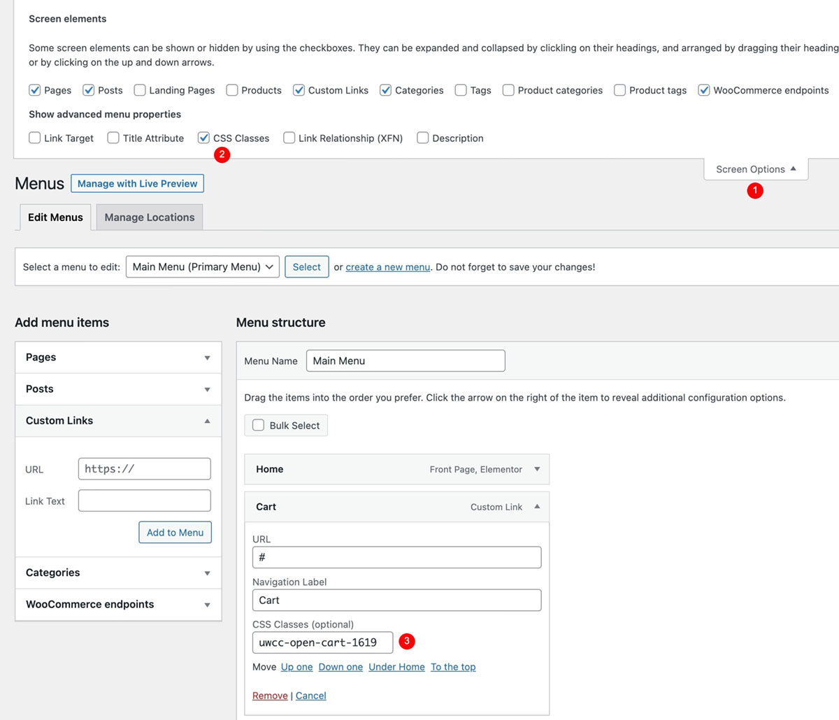This screenshot has width=839, height=720.
Task: Expand the Pages menu items section
Action: coord(207,358)
